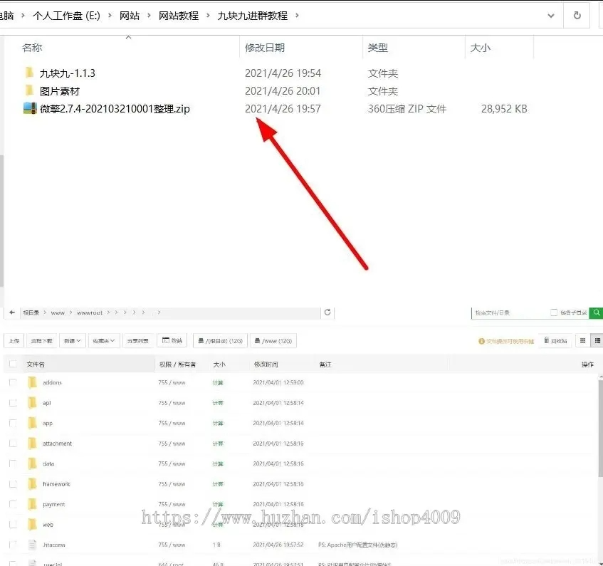Click the .htaccess file icon
The image size is (603, 566).
(x=32, y=545)
